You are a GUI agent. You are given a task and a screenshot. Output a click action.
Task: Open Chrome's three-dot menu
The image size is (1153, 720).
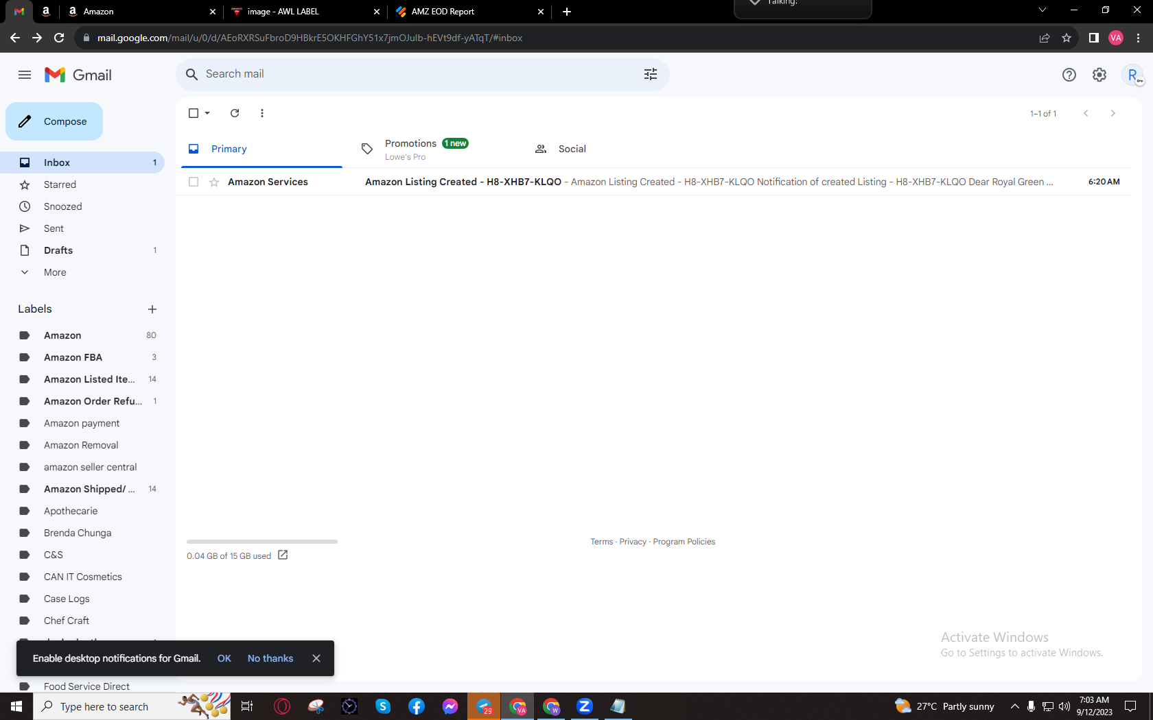[x=1139, y=38]
